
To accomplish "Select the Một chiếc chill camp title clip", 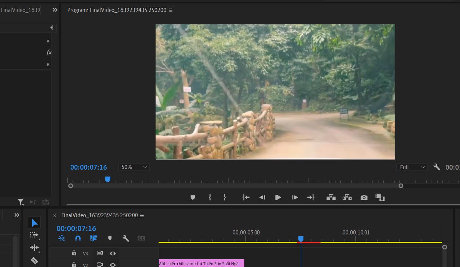I will coord(201,263).
